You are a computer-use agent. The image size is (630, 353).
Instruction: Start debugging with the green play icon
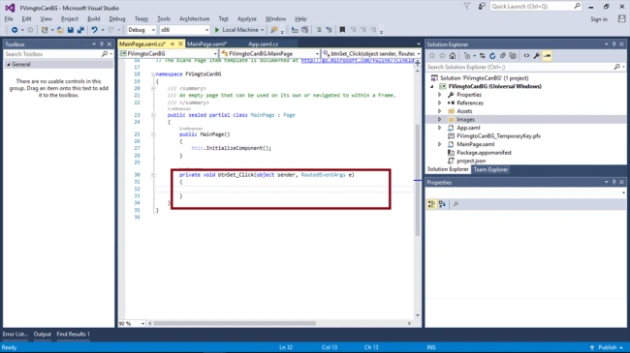coord(217,30)
